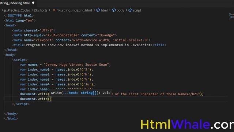The image size is (234, 132).
Task: Click the closing </title> tag
Action: pyautogui.click(x=158, y=45)
